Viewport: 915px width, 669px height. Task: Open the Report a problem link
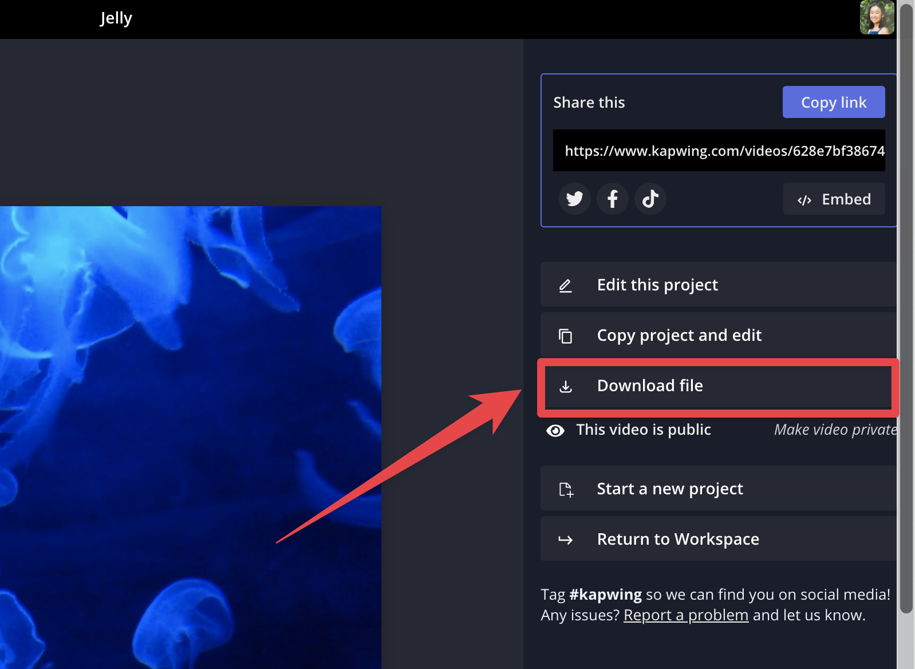coord(685,615)
